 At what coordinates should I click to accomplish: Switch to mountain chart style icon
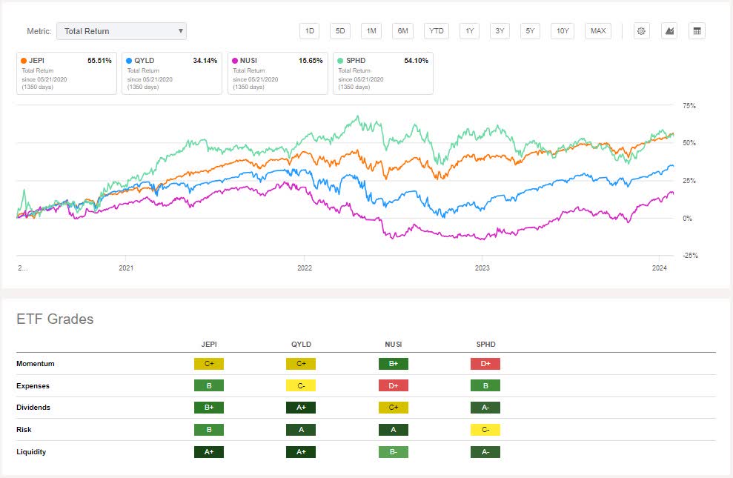point(669,31)
